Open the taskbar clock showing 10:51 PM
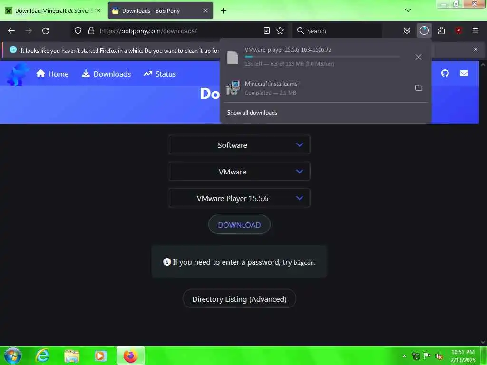Image resolution: width=487 pixels, height=365 pixels. pyautogui.click(x=463, y=356)
